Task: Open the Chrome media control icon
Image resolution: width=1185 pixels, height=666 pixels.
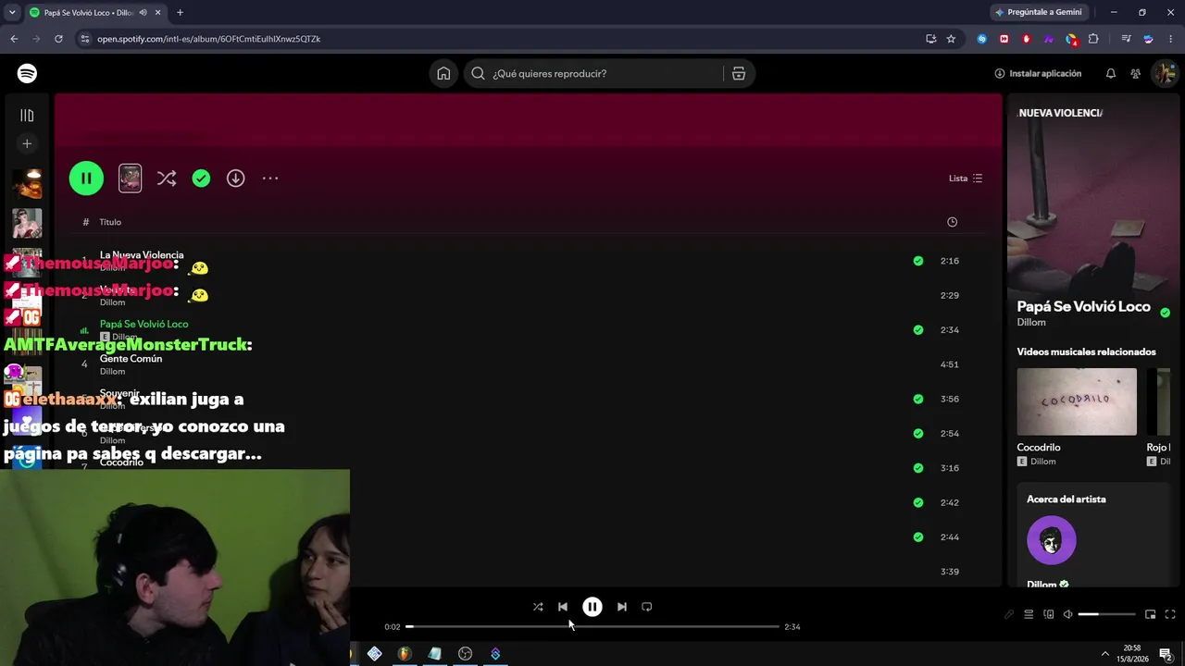Action: (x=1126, y=39)
